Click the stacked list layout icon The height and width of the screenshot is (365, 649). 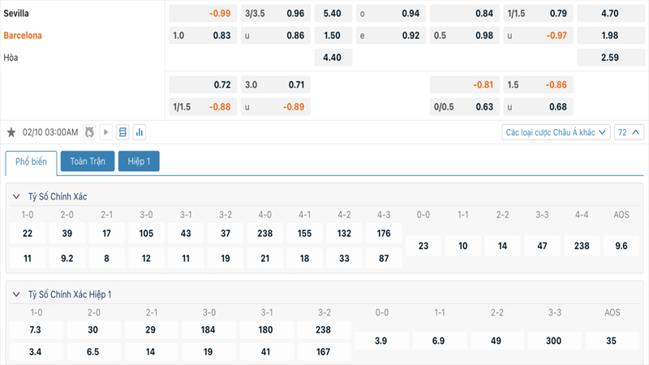click(122, 132)
